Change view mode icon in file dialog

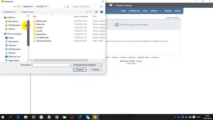(x=87, y=12)
